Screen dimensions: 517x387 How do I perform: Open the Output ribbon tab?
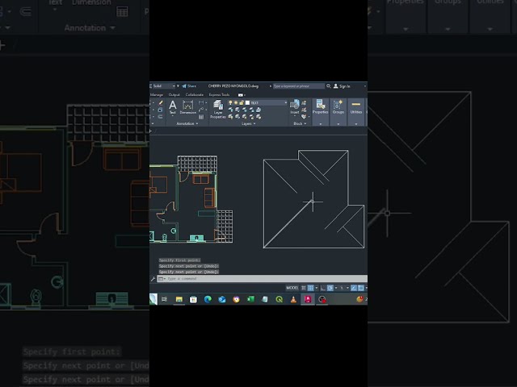tap(174, 95)
